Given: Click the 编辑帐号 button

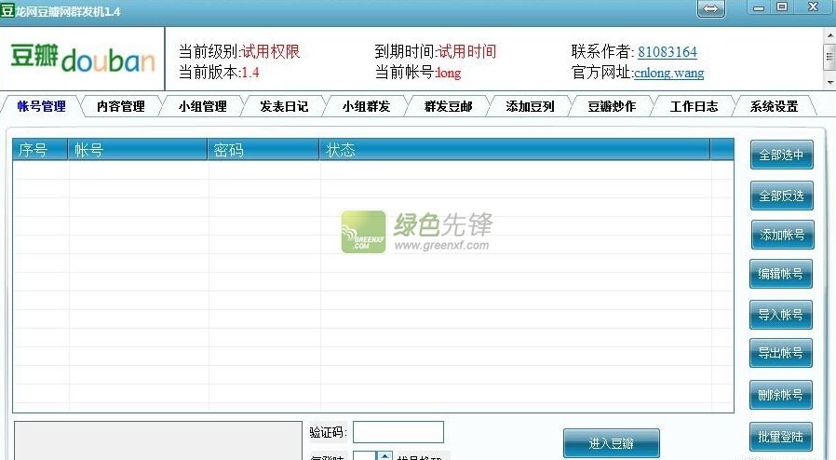Looking at the screenshot, I should 780,274.
